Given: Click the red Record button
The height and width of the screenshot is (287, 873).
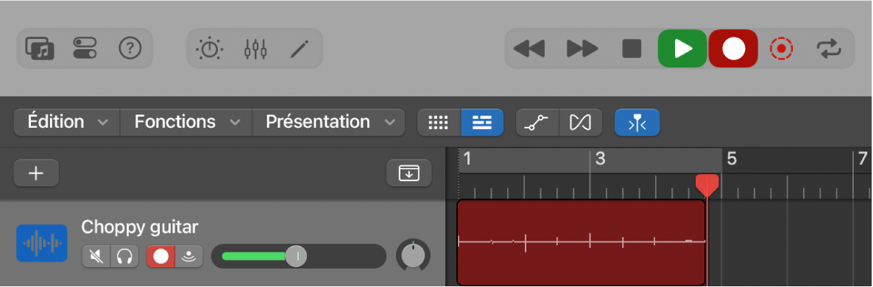Looking at the screenshot, I should click(733, 49).
